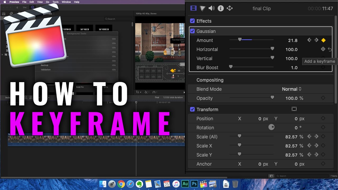Open Adobe Audition from the Dock

[185, 184]
